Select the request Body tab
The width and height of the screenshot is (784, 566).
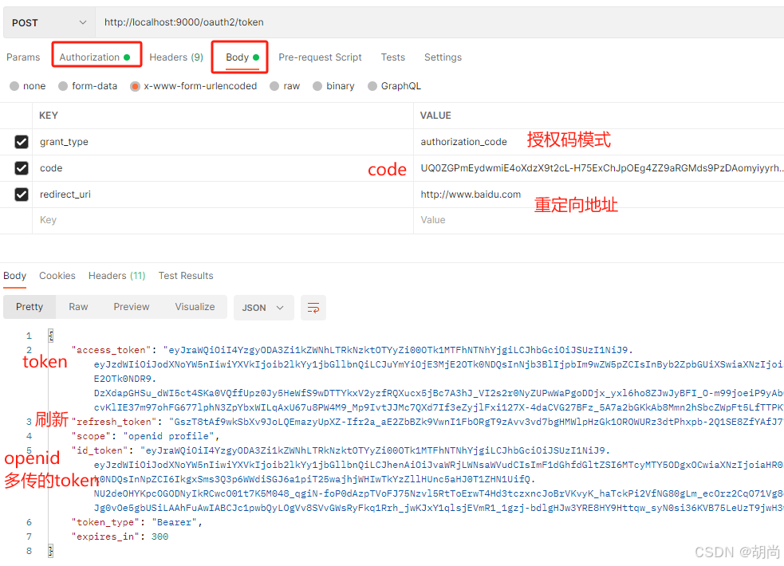pos(242,57)
